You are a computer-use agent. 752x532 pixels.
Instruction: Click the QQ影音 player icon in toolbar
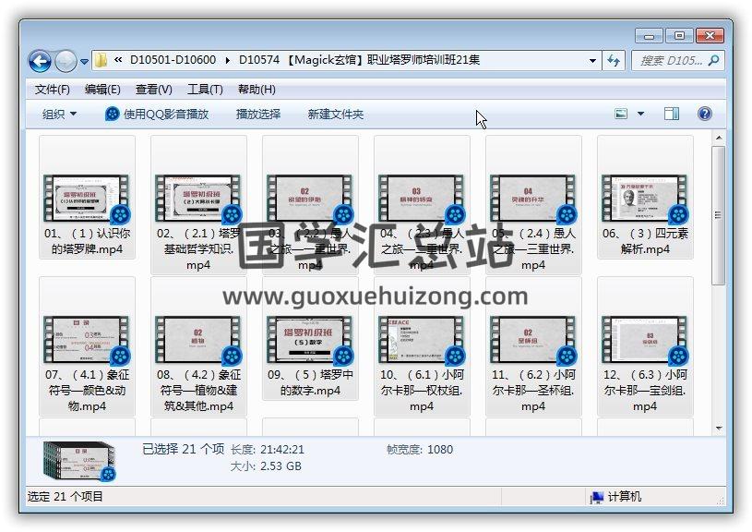pyautogui.click(x=113, y=115)
